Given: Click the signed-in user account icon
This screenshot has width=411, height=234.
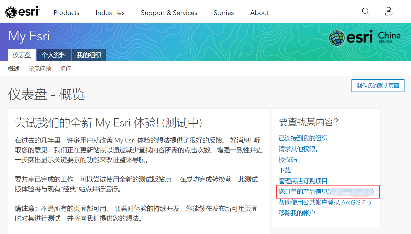Looking at the screenshot, I should pyautogui.click(x=388, y=12).
